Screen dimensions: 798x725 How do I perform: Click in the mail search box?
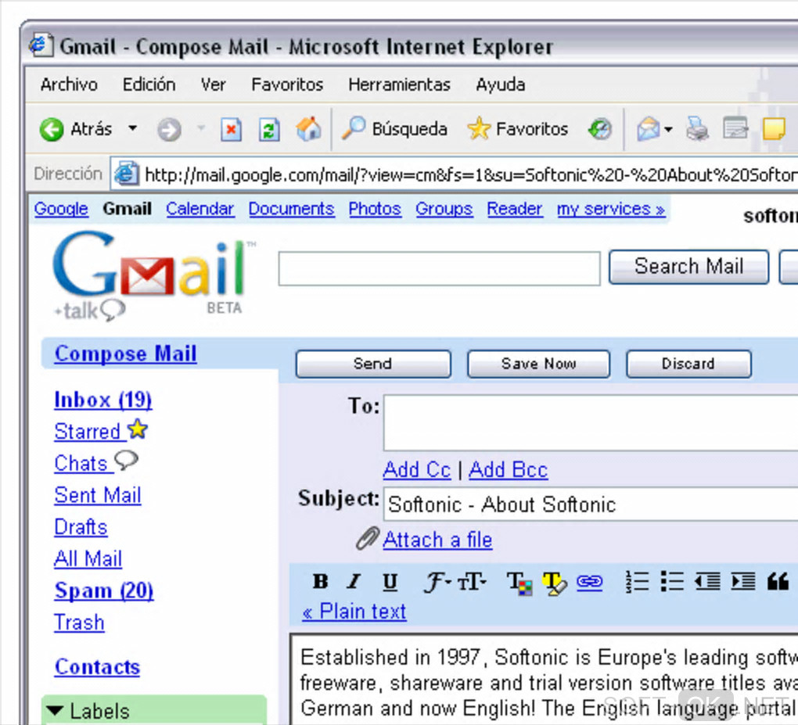439,268
